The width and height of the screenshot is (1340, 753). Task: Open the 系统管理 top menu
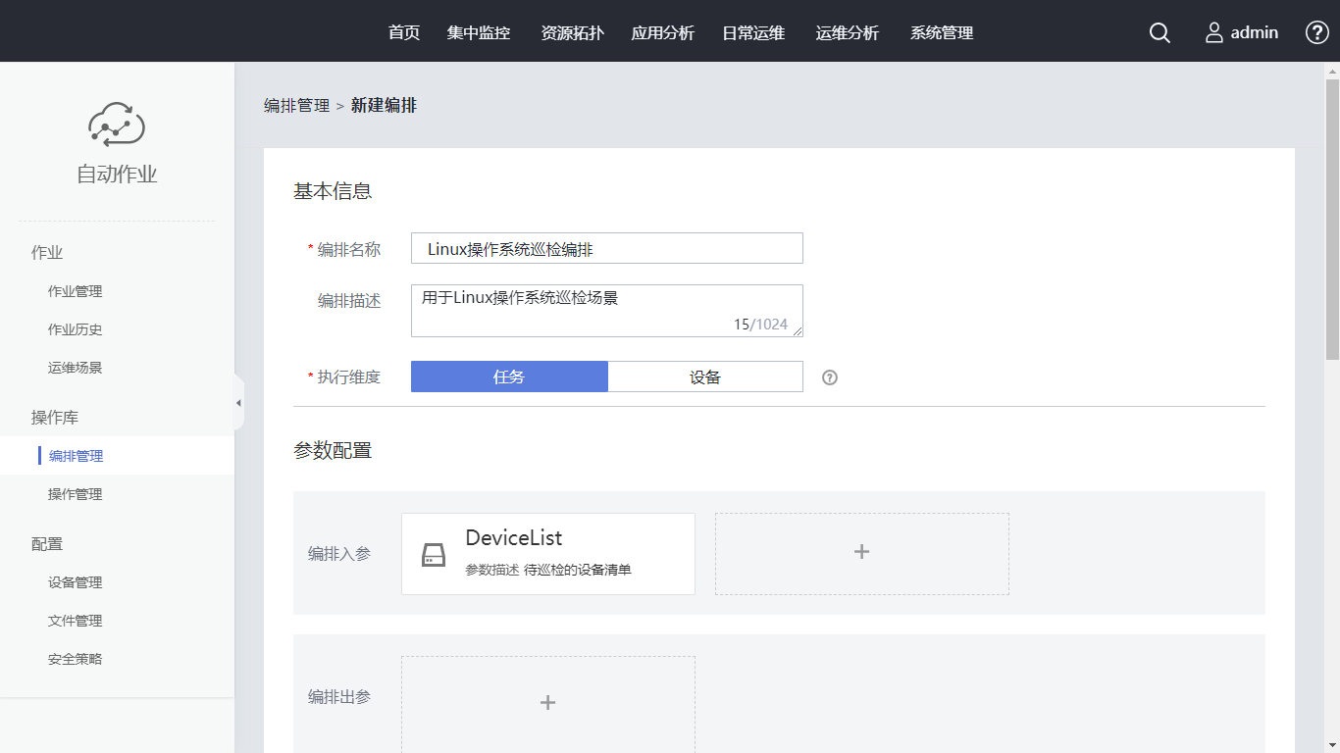tap(941, 32)
